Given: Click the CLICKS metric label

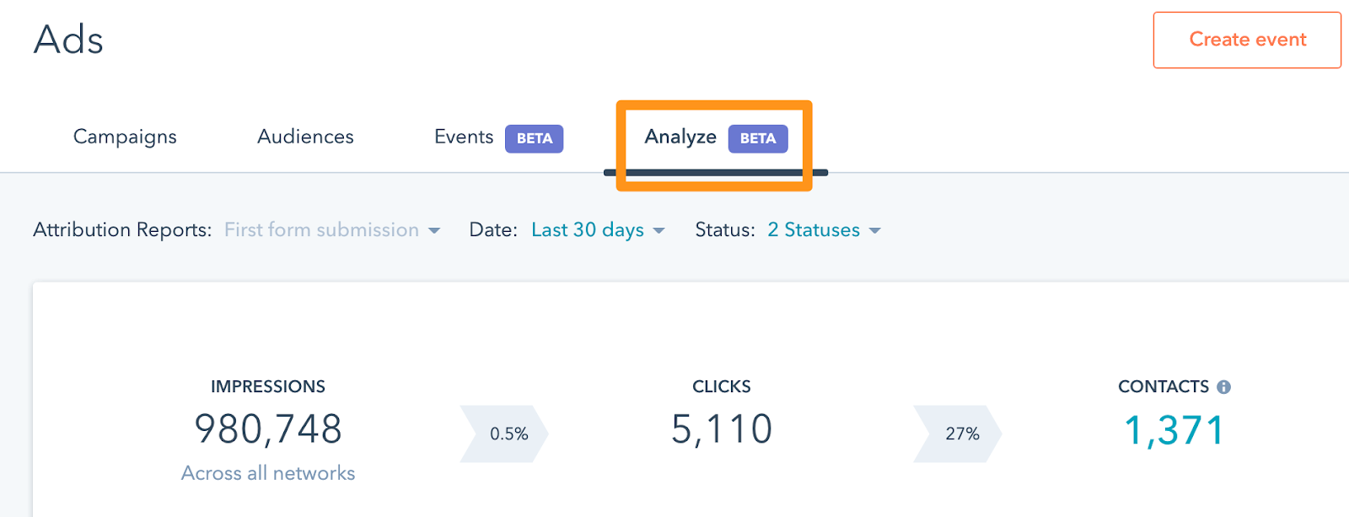Looking at the screenshot, I should 722,386.
